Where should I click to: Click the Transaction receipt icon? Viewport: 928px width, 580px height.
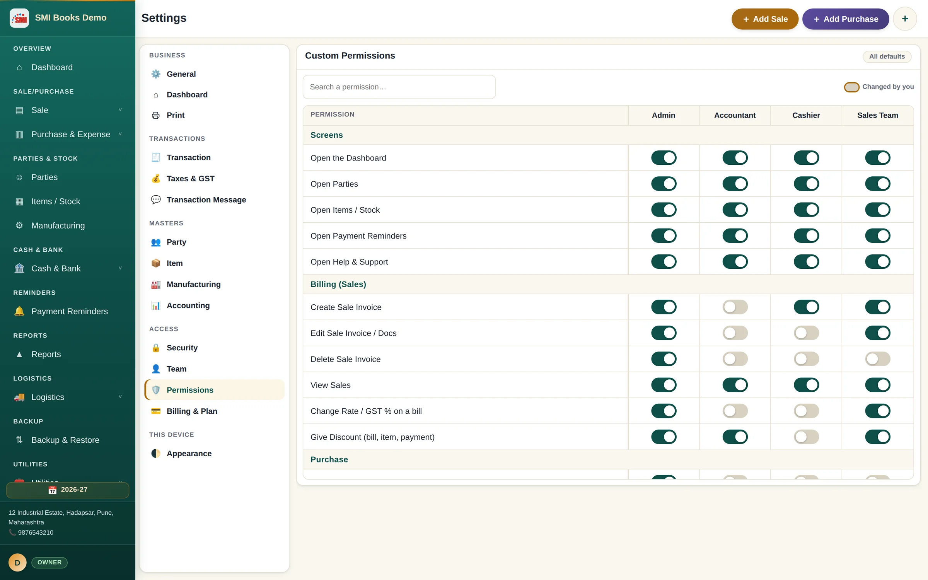tap(156, 157)
